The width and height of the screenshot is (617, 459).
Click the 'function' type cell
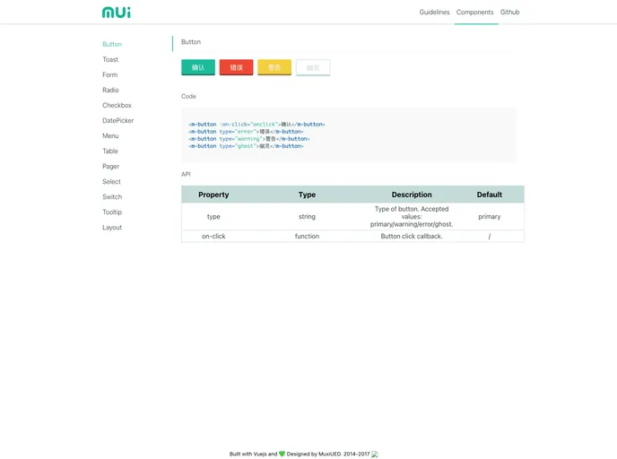click(307, 237)
